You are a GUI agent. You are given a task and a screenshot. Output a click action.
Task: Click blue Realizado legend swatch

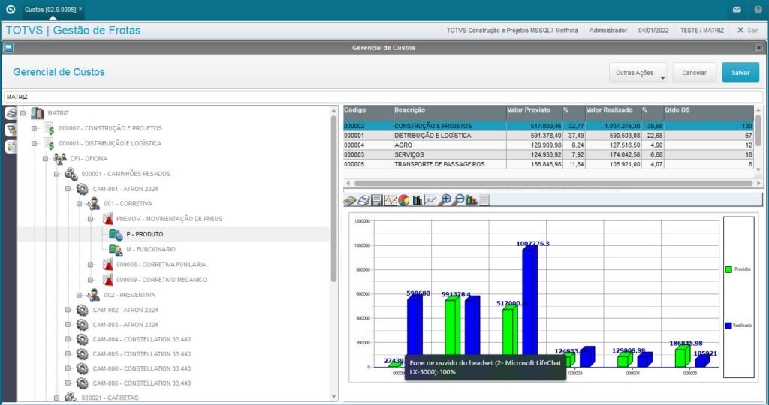point(728,325)
